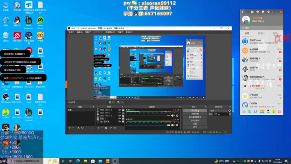Screen dimensions: 291x164
Task: Move scene up in scenes panel
Action: (x=78, y=128)
